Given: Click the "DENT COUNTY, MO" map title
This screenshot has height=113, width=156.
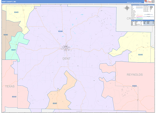Looking at the screenshot, I should 9,2.
